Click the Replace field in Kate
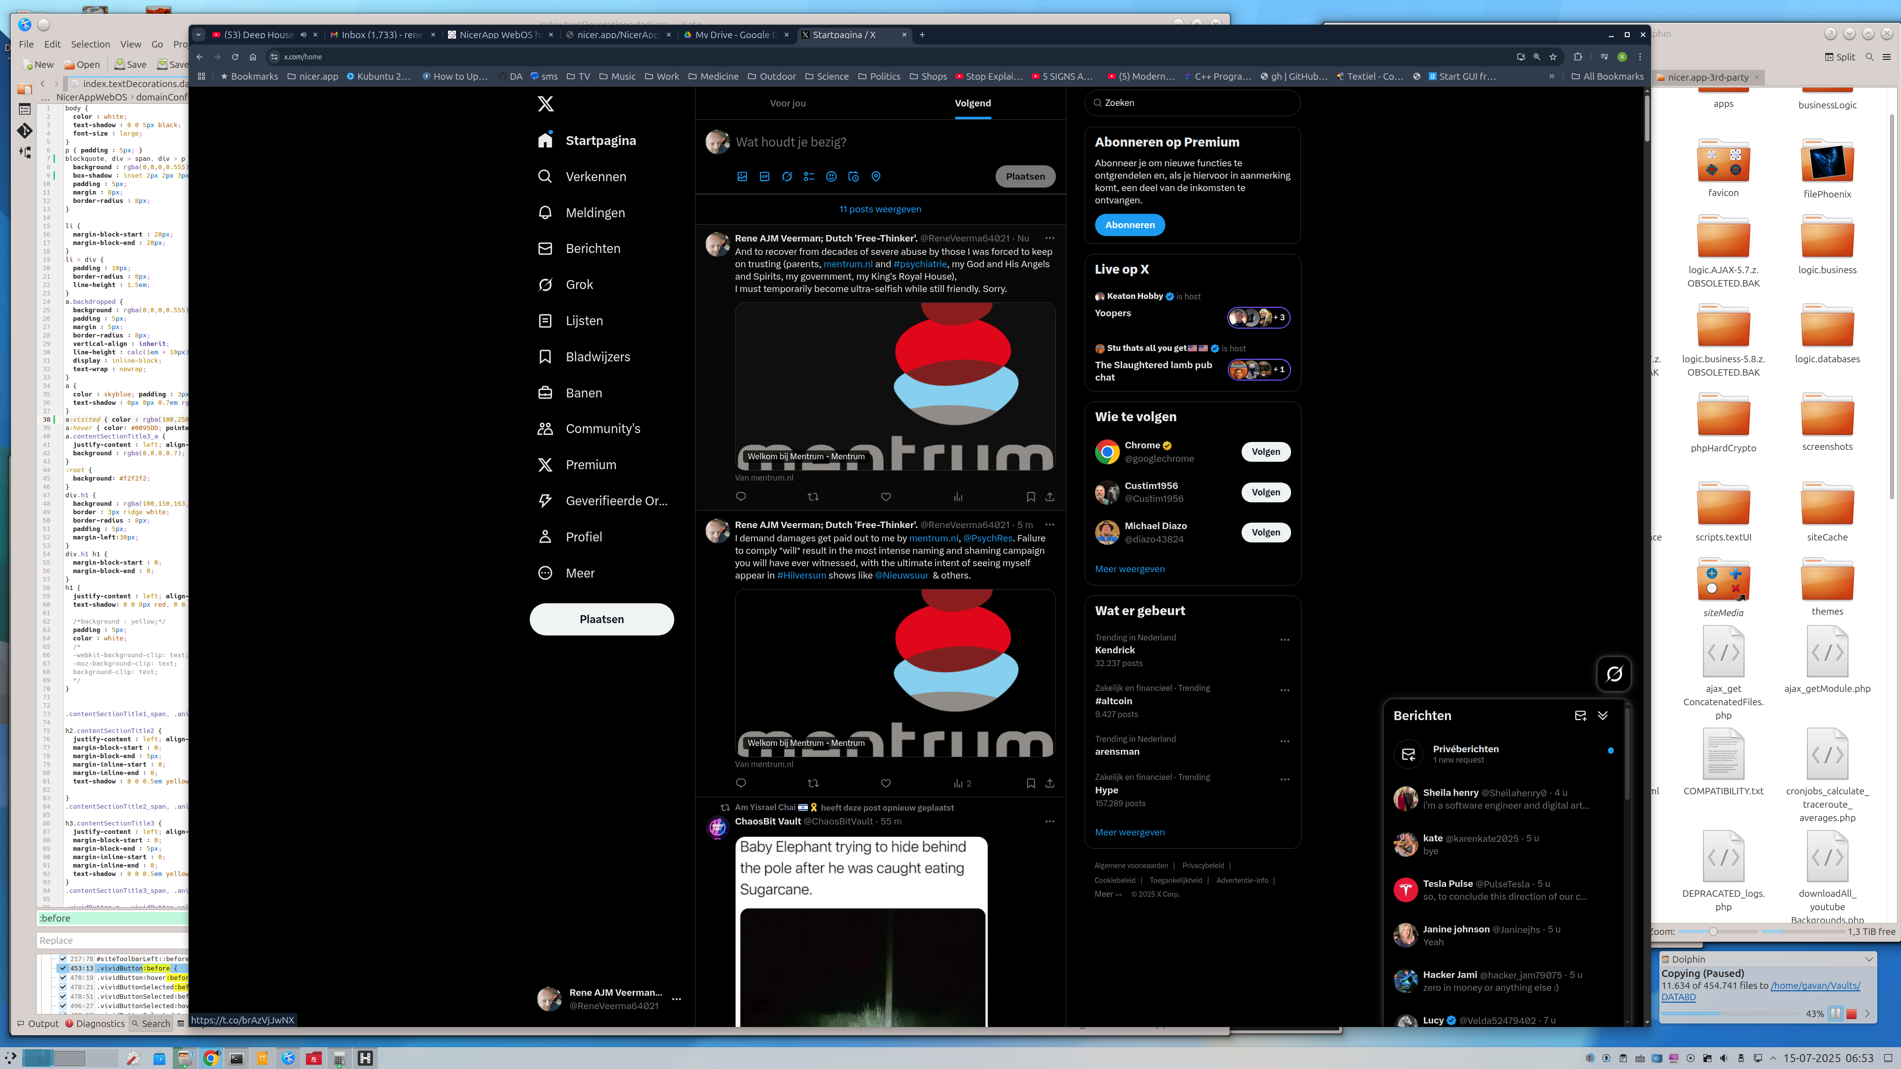The width and height of the screenshot is (1901, 1069). 113,941
